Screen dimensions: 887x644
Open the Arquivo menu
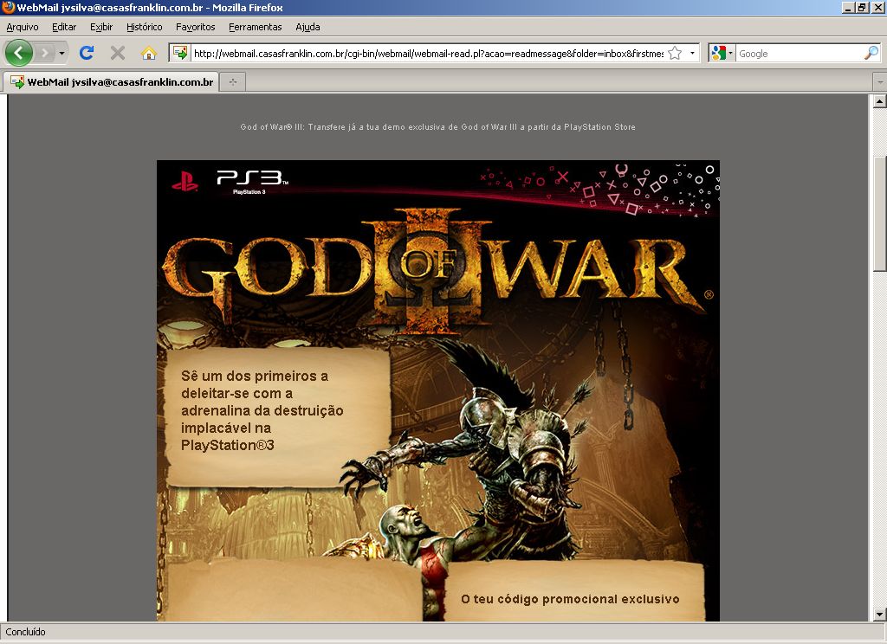coord(23,27)
